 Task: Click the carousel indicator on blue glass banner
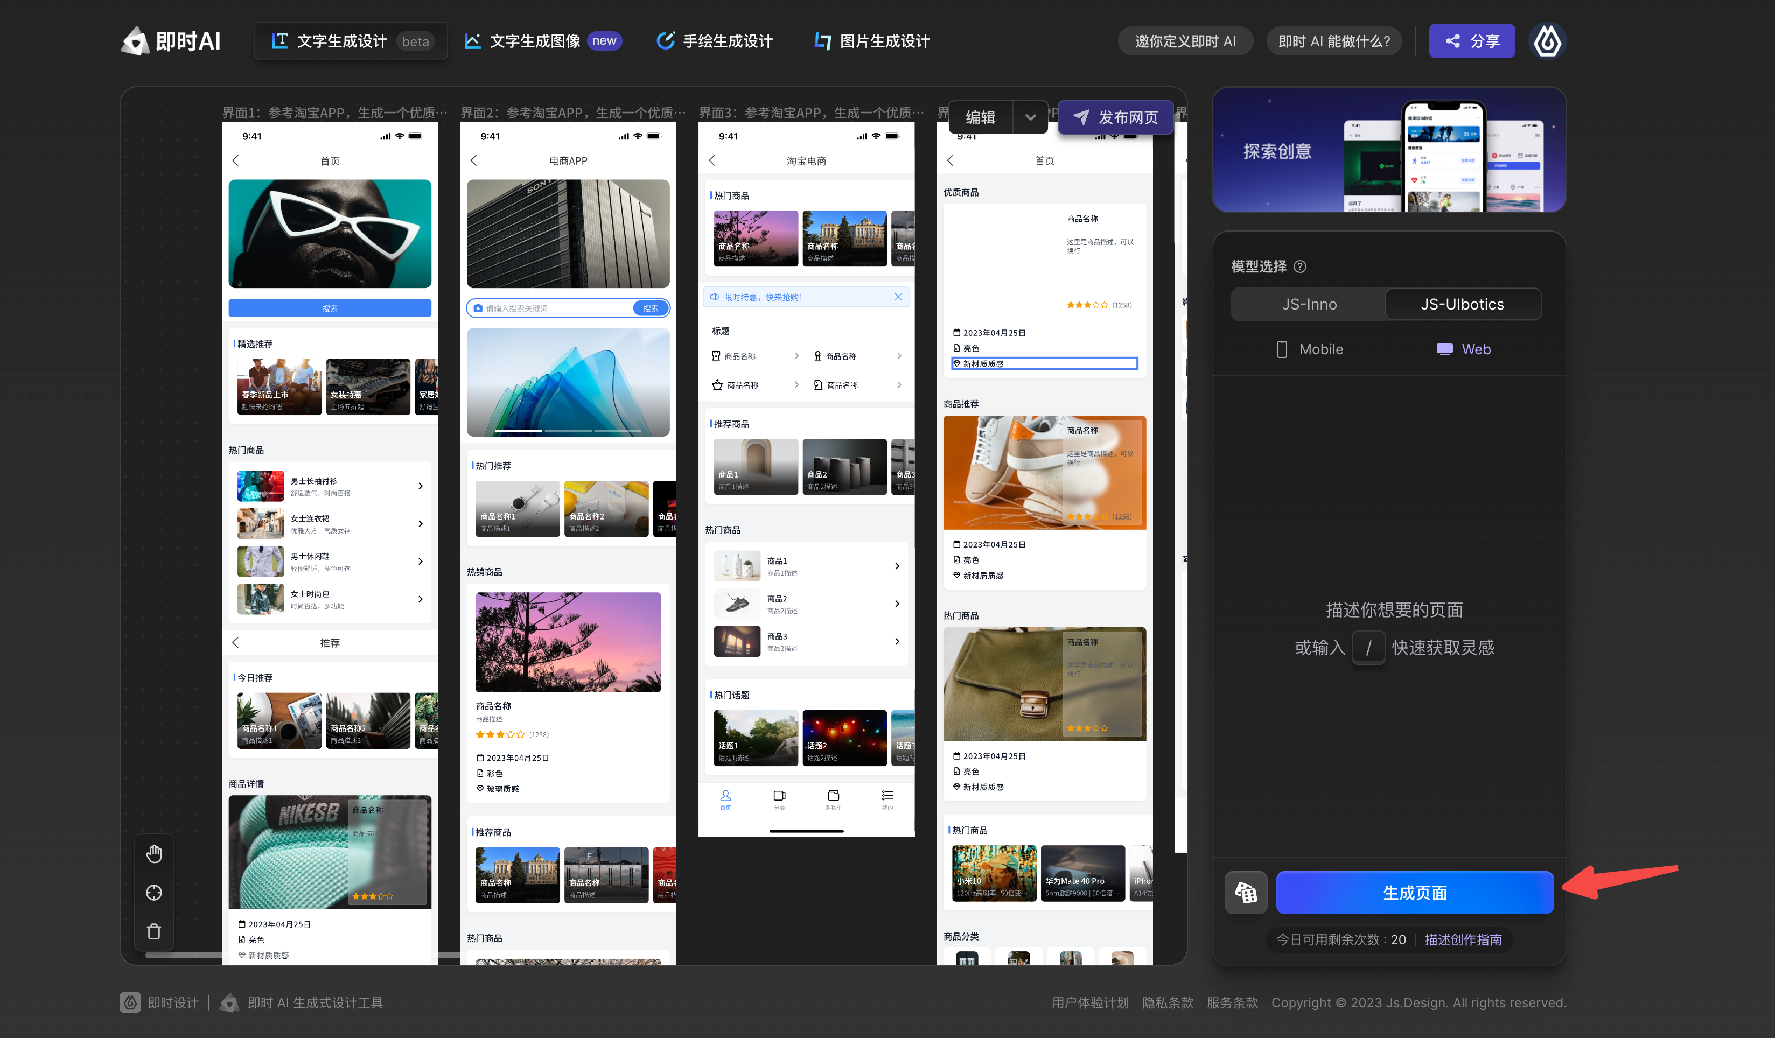[568, 430]
